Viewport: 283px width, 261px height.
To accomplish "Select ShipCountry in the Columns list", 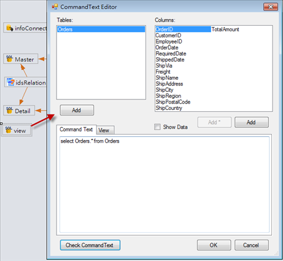I will (169, 108).
